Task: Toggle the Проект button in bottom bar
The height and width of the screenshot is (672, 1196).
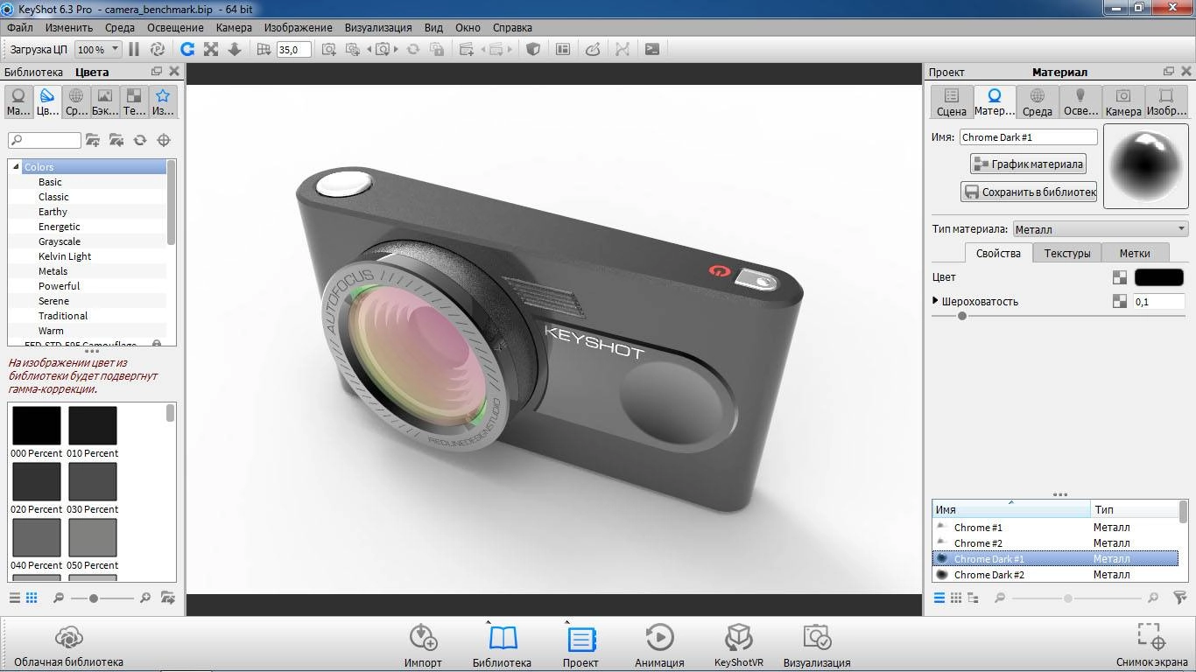Action: 580,646
